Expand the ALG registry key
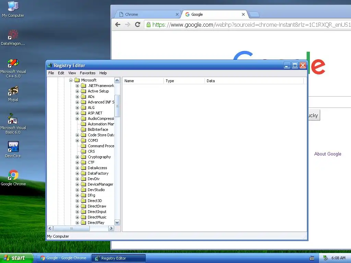This screenshot has width=351, height=263. pos(77,108)
